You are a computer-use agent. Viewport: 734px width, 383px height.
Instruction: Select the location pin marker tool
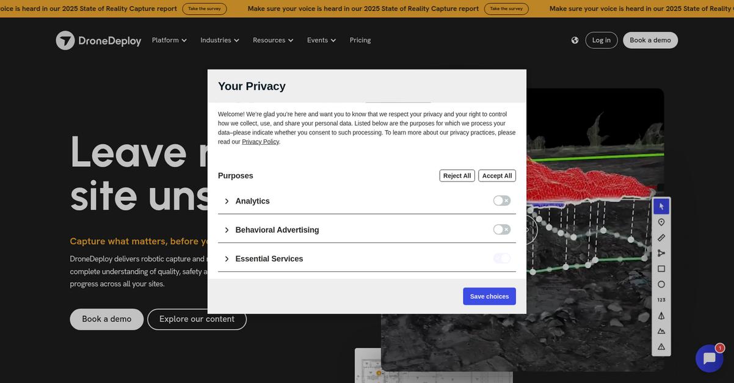point(661,222)
